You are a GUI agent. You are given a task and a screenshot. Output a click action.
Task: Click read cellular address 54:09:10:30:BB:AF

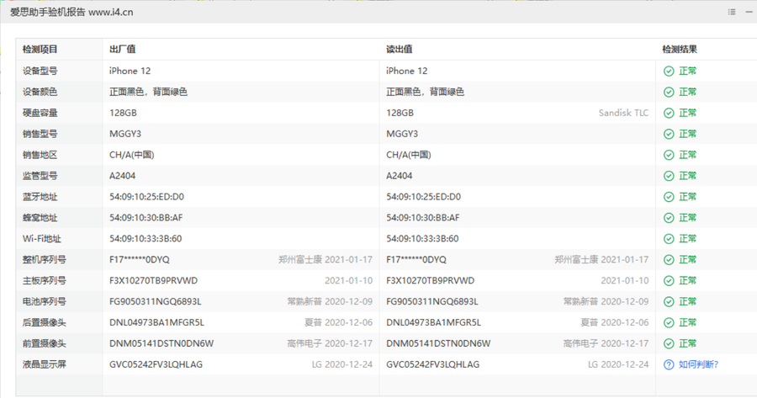click(423, 218)
